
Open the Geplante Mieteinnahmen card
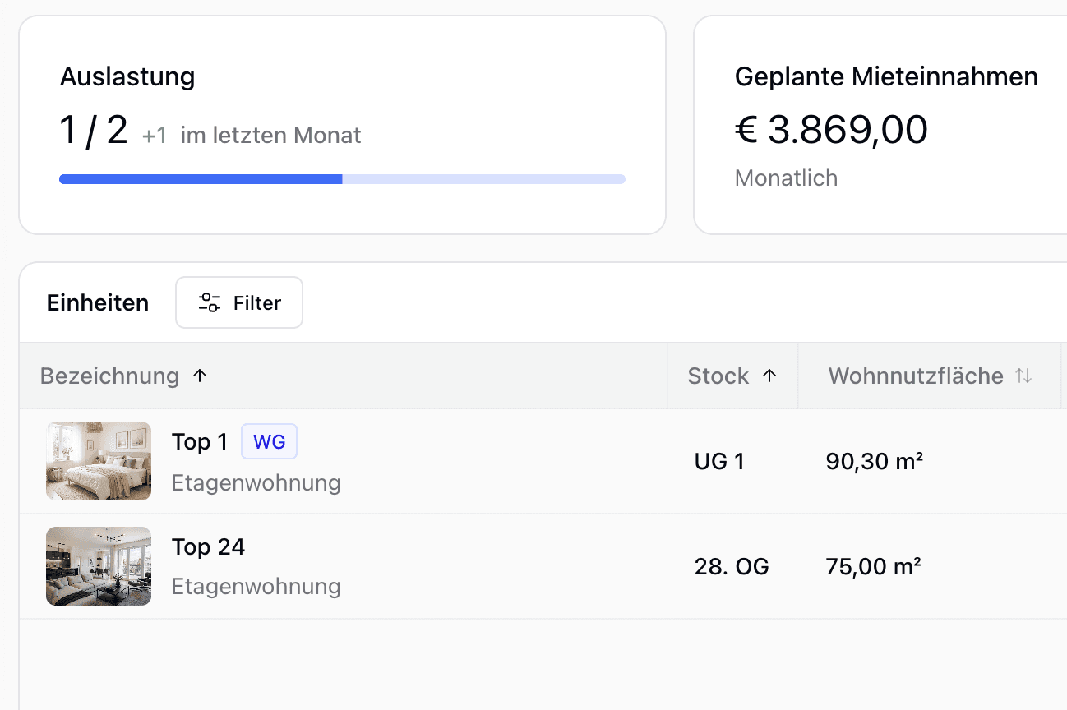880,125
